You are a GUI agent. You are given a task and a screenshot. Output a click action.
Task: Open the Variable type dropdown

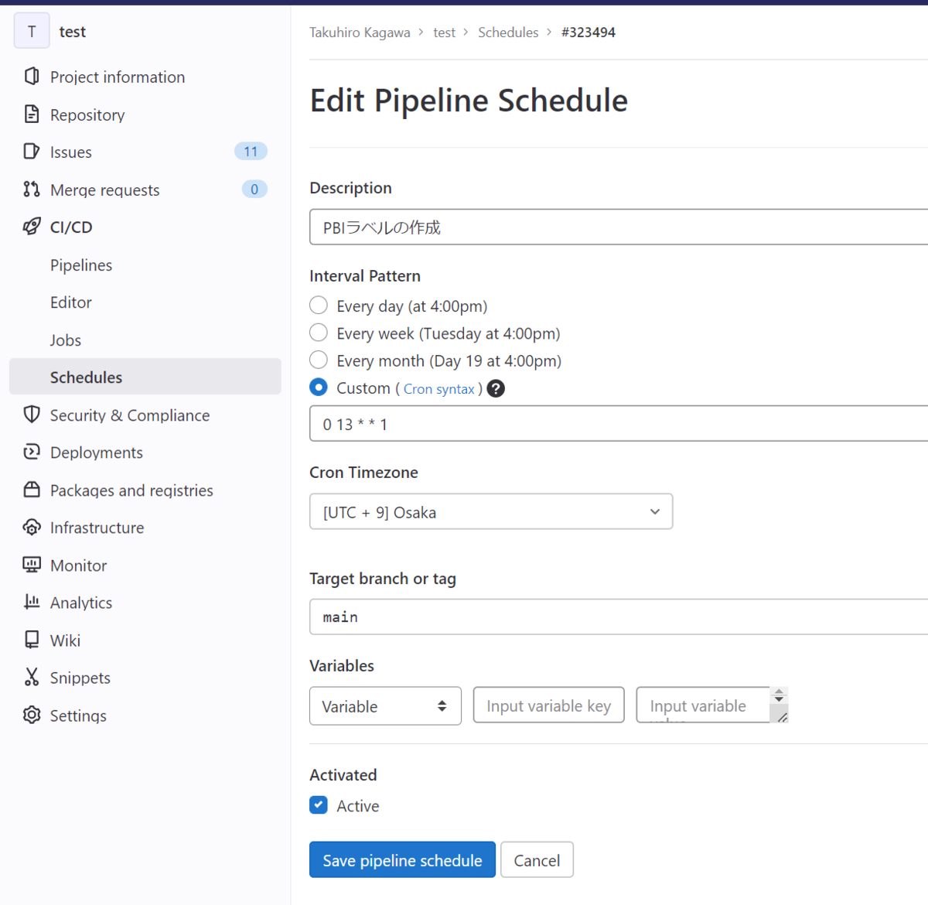[x=385, y=706]
